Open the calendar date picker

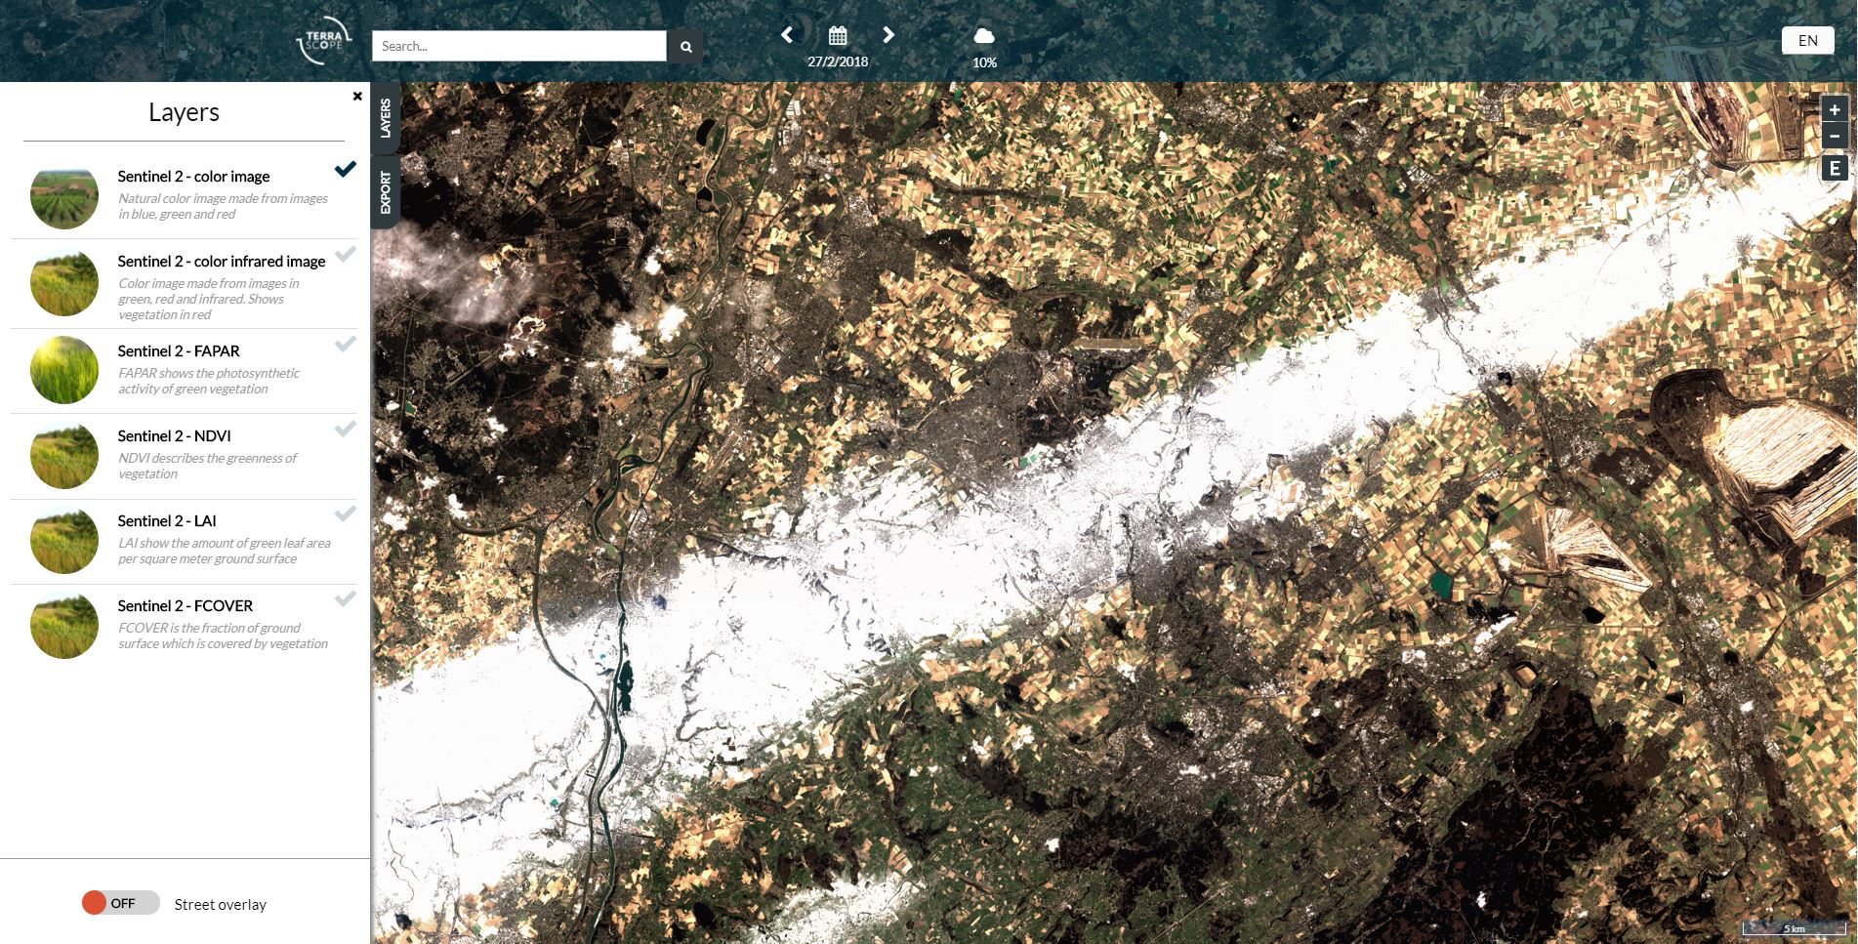(x=837, y=35)
